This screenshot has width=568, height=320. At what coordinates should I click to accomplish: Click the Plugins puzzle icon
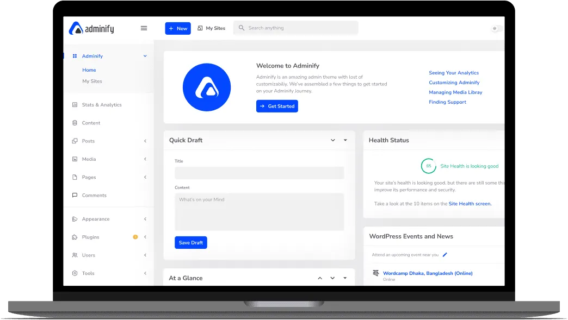[x=75, y=237]
